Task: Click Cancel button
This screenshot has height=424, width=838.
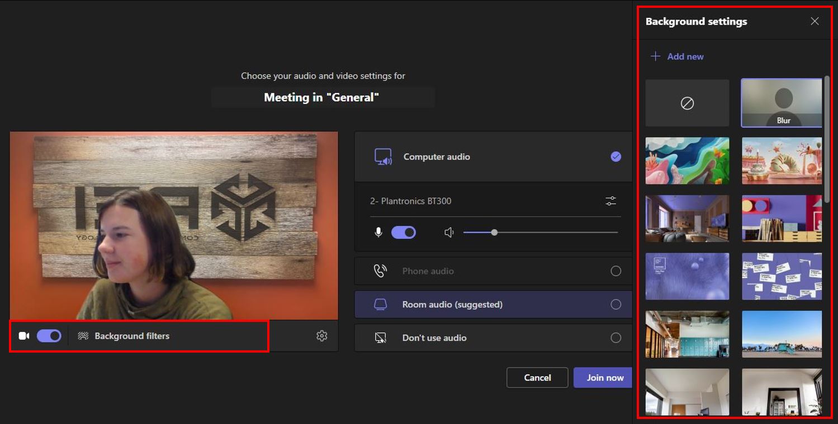Action: coord(537,378)
